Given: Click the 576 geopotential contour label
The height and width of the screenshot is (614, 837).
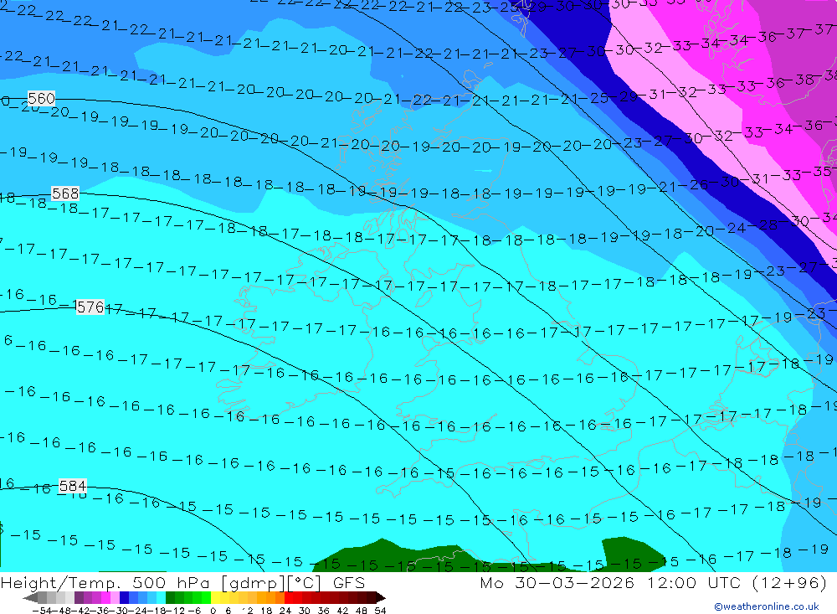Looking at the screenshot, I should [90, 307].
